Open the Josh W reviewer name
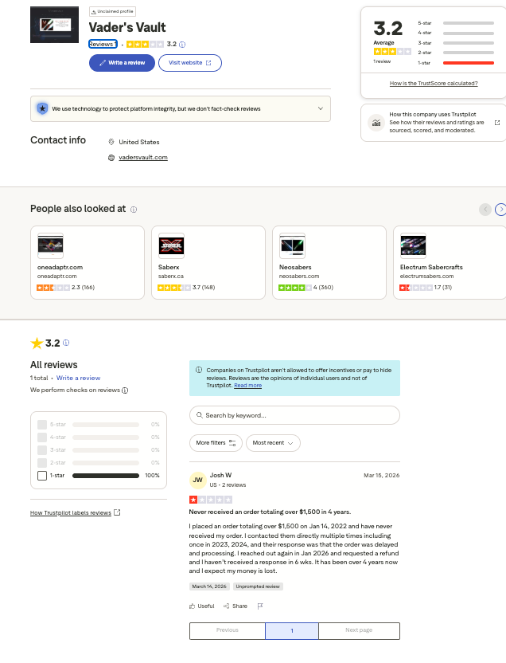 tap(220, 475)
